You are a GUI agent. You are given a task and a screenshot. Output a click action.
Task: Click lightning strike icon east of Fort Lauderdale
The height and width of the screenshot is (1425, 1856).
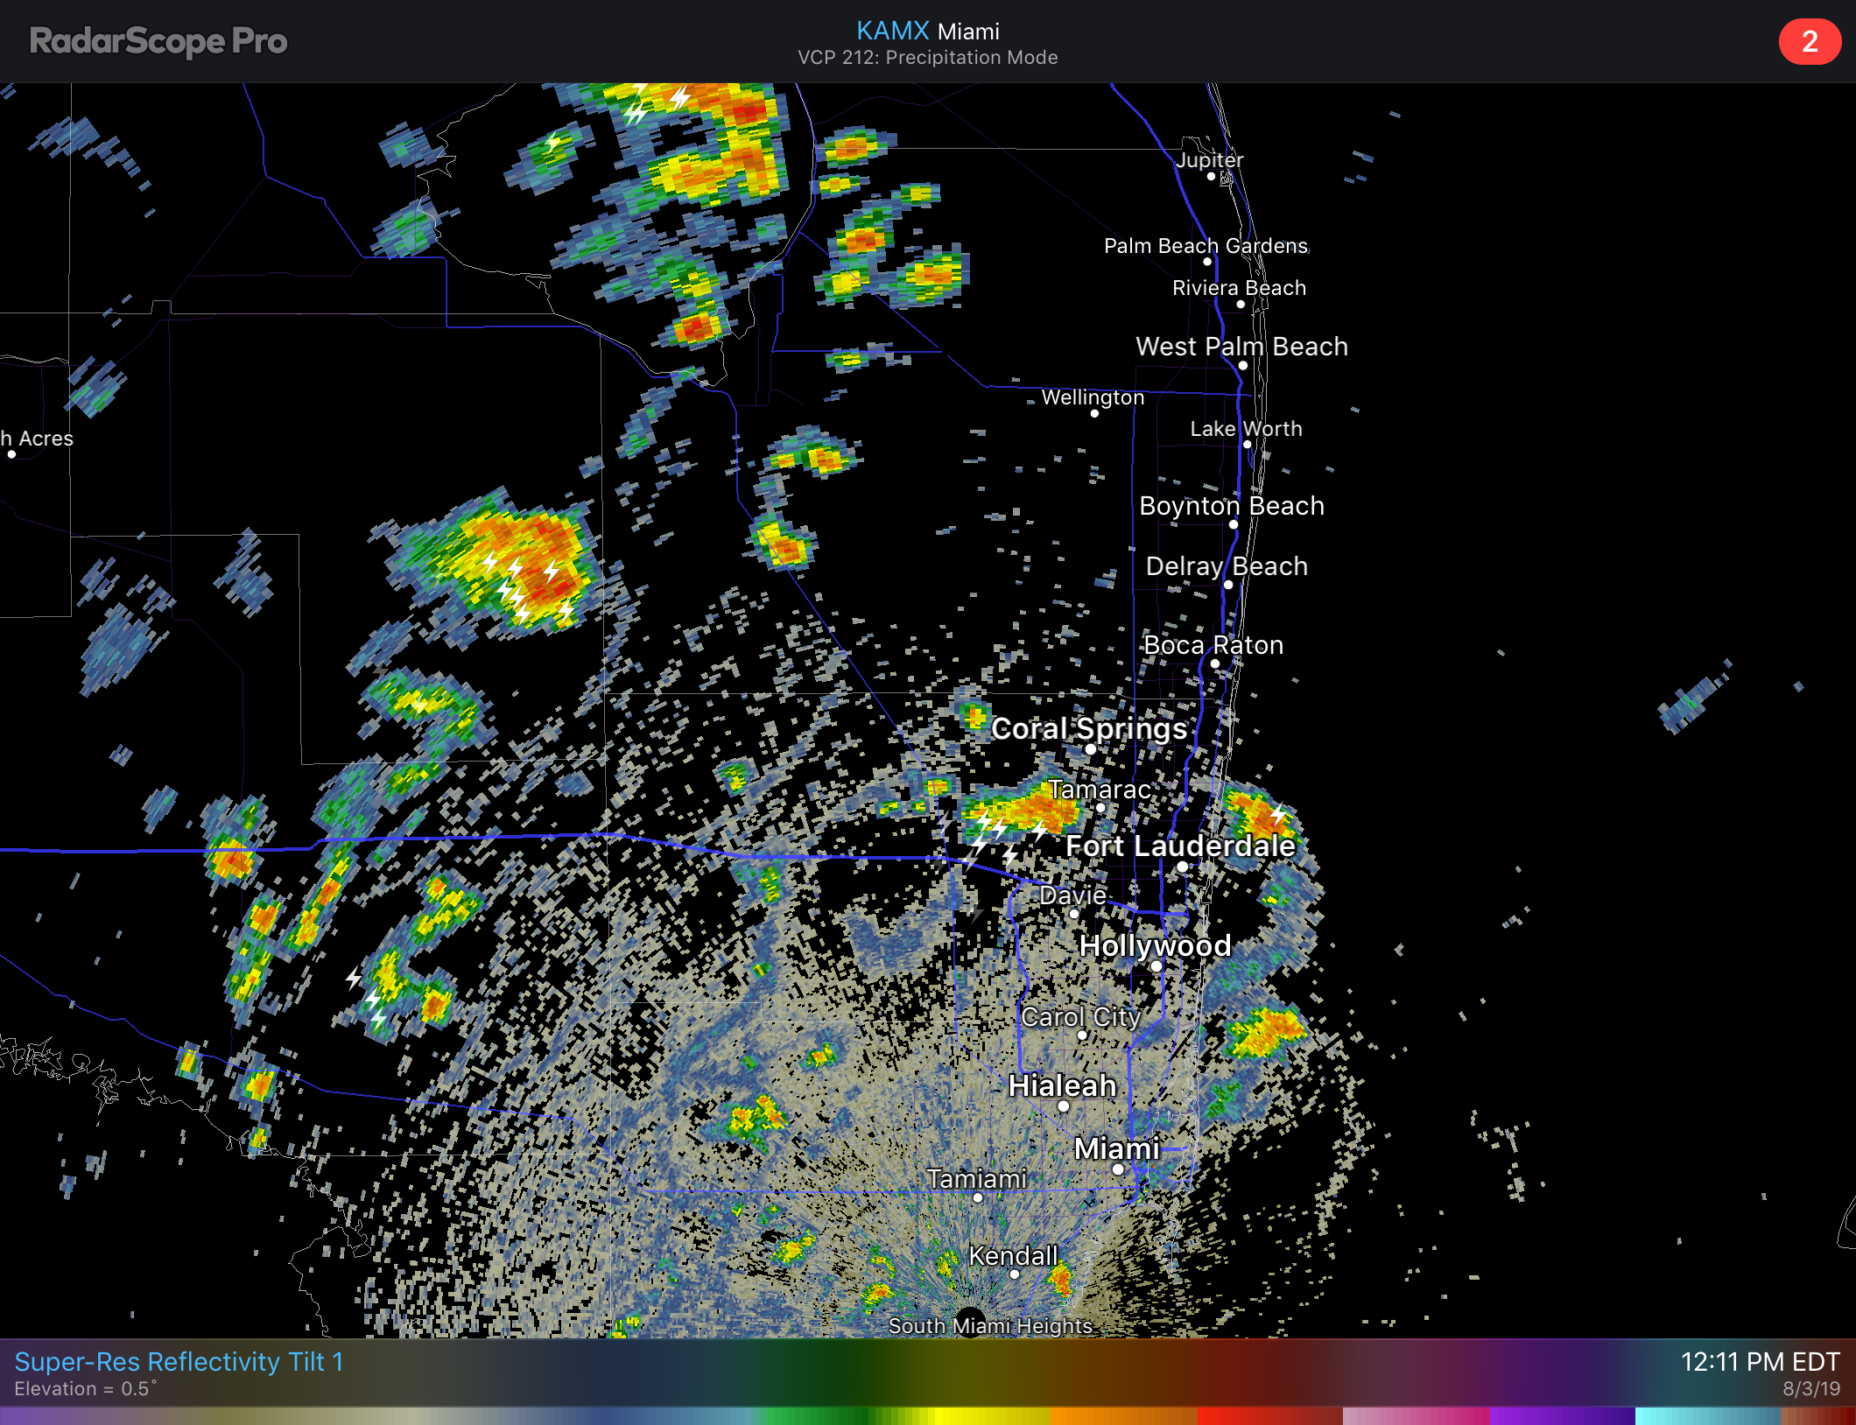(x=1278, y=814)
